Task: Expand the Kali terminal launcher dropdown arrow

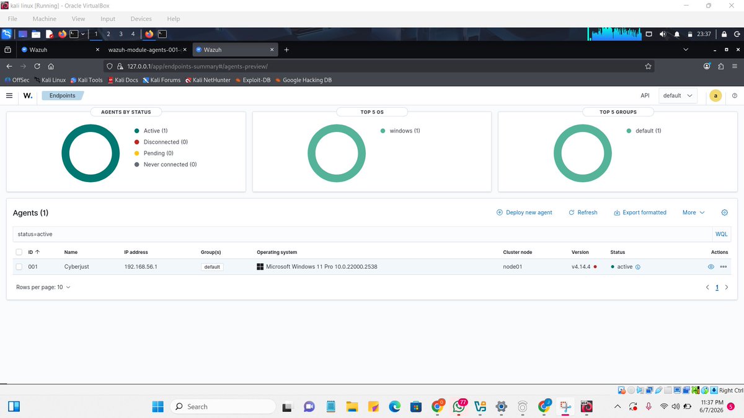Action: (x=83, y=34)
